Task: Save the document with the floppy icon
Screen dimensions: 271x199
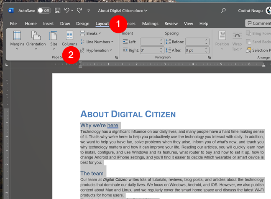Action: pyautogui.click(x=58, y=10)
